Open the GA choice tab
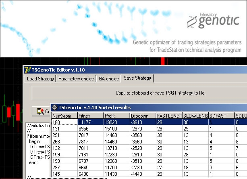Viewport: 247px width, 179px height. coord(109,79)
